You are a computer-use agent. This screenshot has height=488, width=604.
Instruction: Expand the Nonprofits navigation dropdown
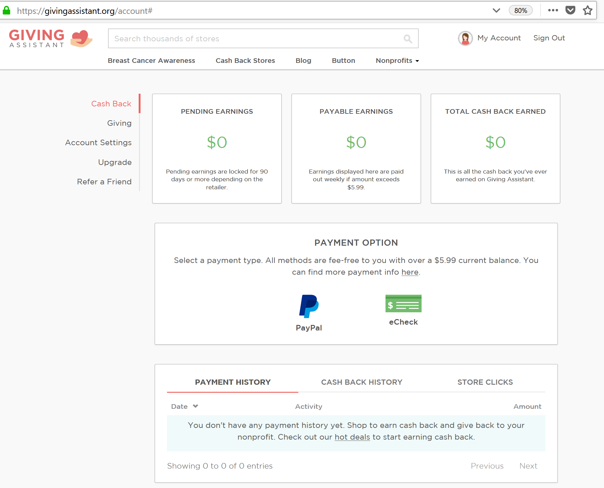397,60
